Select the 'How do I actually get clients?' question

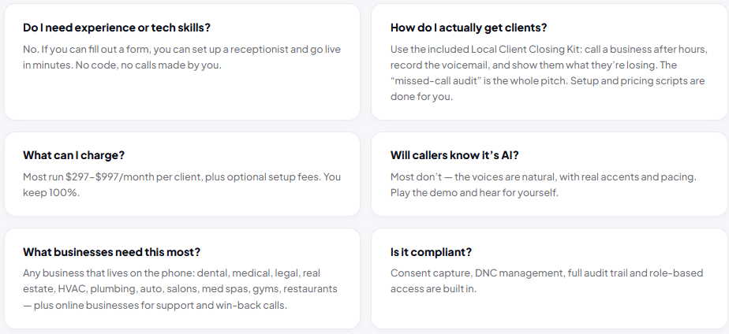[469, 28]
